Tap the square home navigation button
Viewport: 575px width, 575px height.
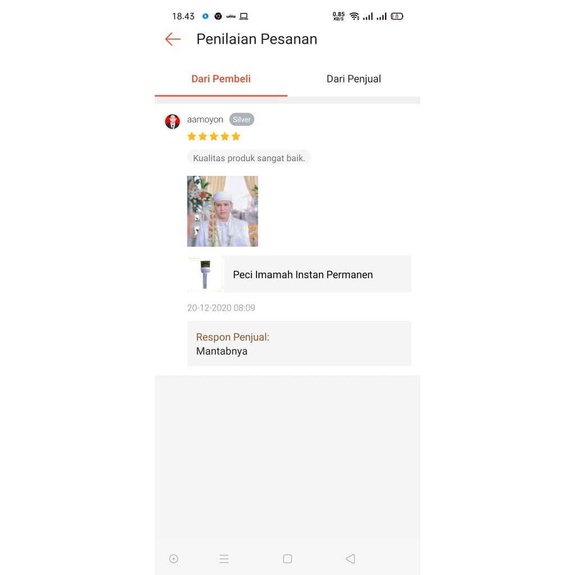point(287,559)
